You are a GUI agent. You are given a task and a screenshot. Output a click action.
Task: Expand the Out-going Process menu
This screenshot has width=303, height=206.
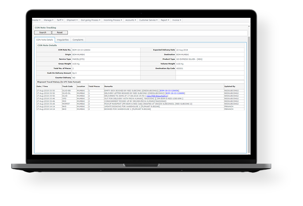pyautogui.click(x=91, y=20)
